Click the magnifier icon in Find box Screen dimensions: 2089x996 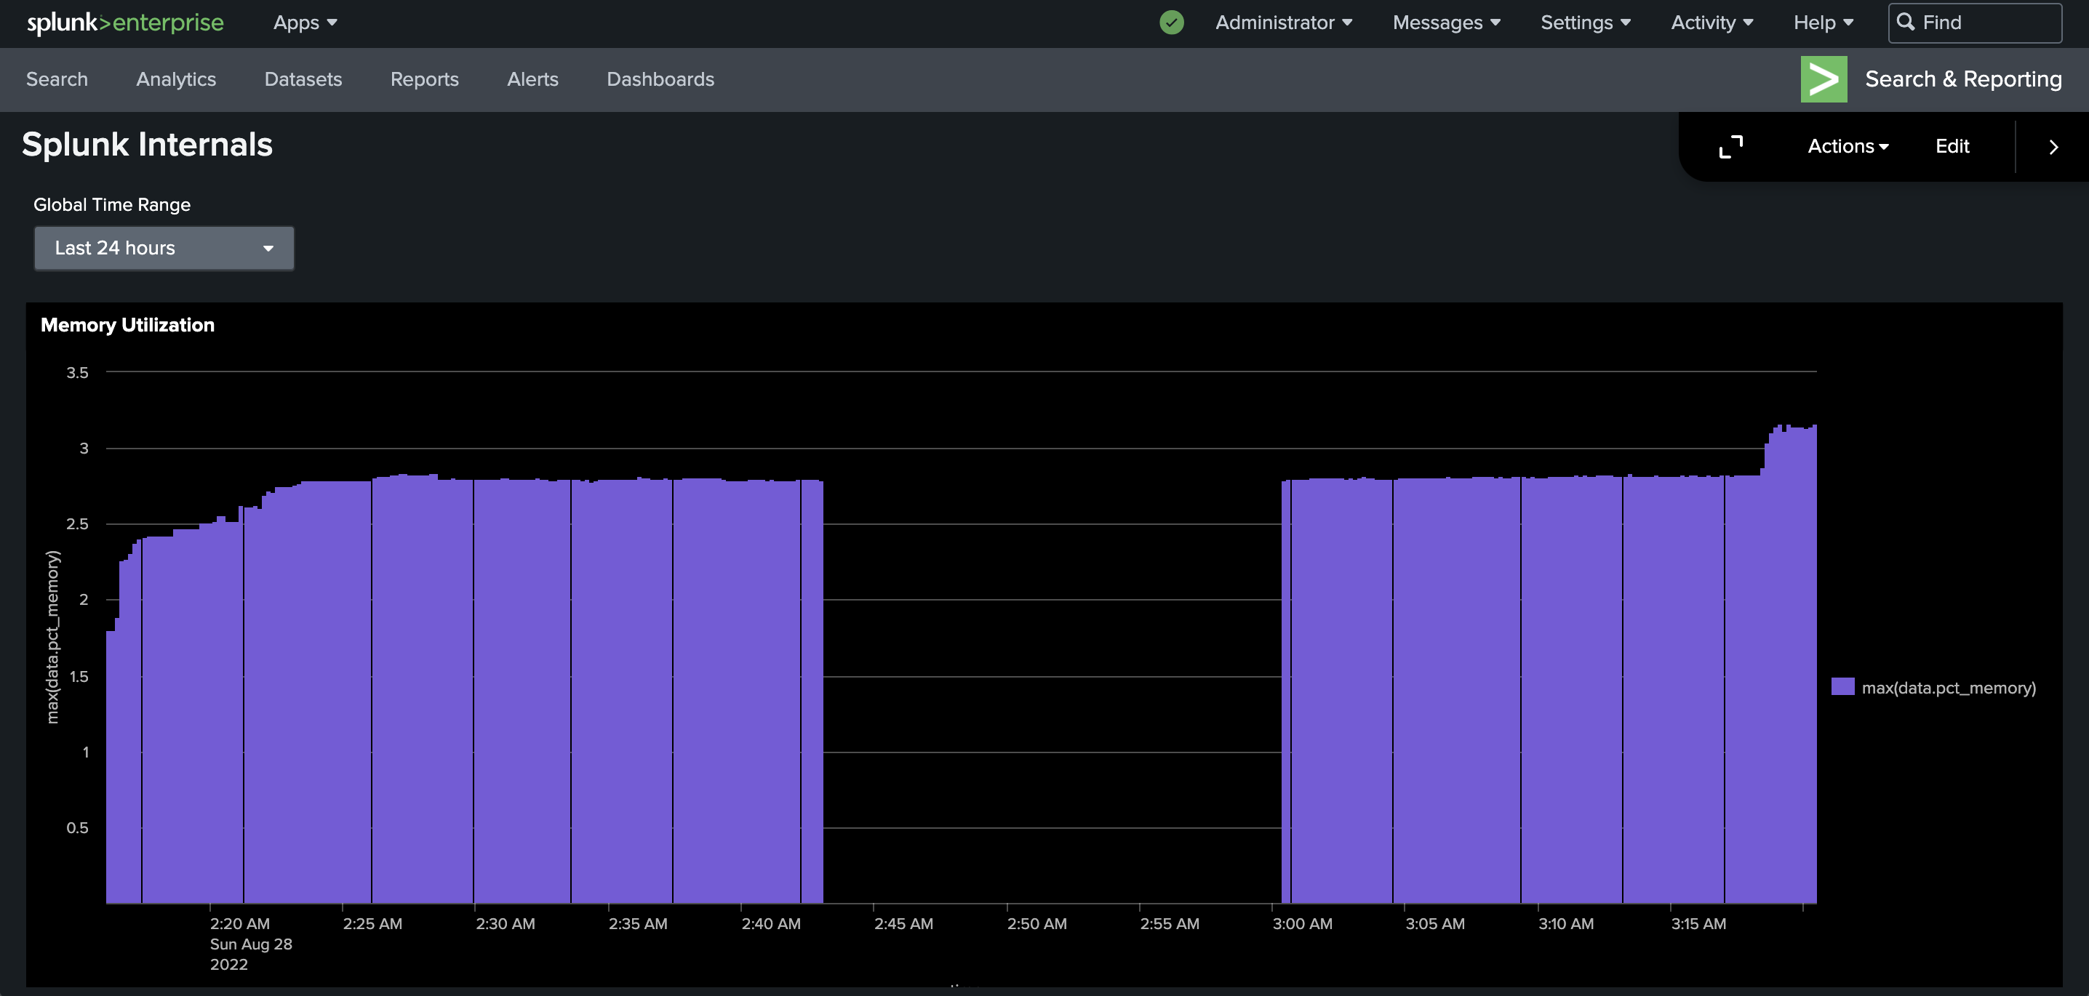tap(1906, 22)
